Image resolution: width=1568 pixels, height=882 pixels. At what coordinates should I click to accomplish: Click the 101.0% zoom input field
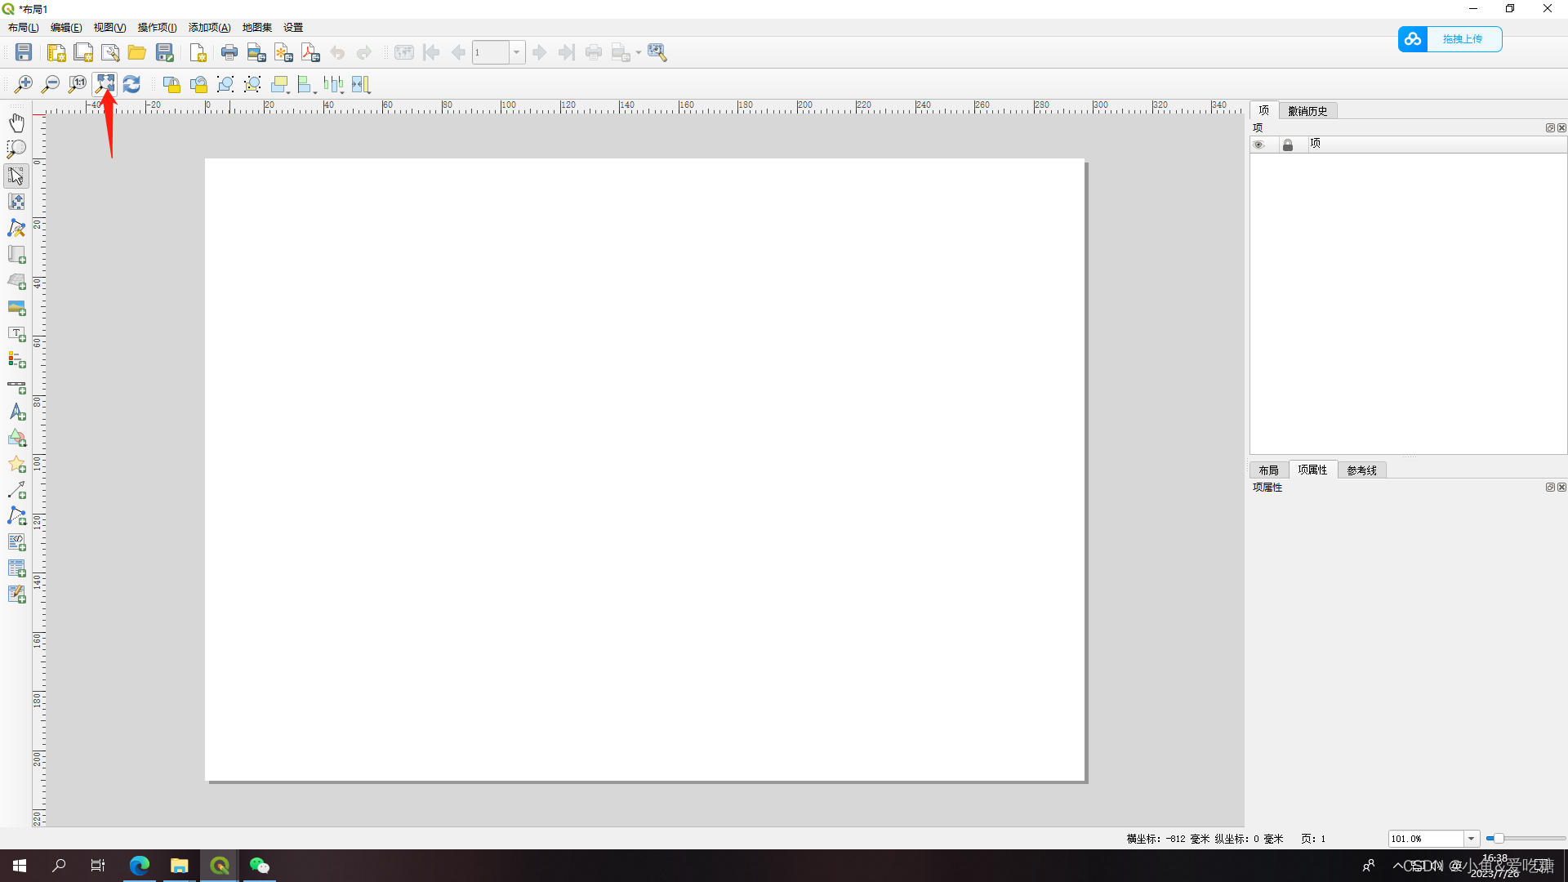point(1426,839)
